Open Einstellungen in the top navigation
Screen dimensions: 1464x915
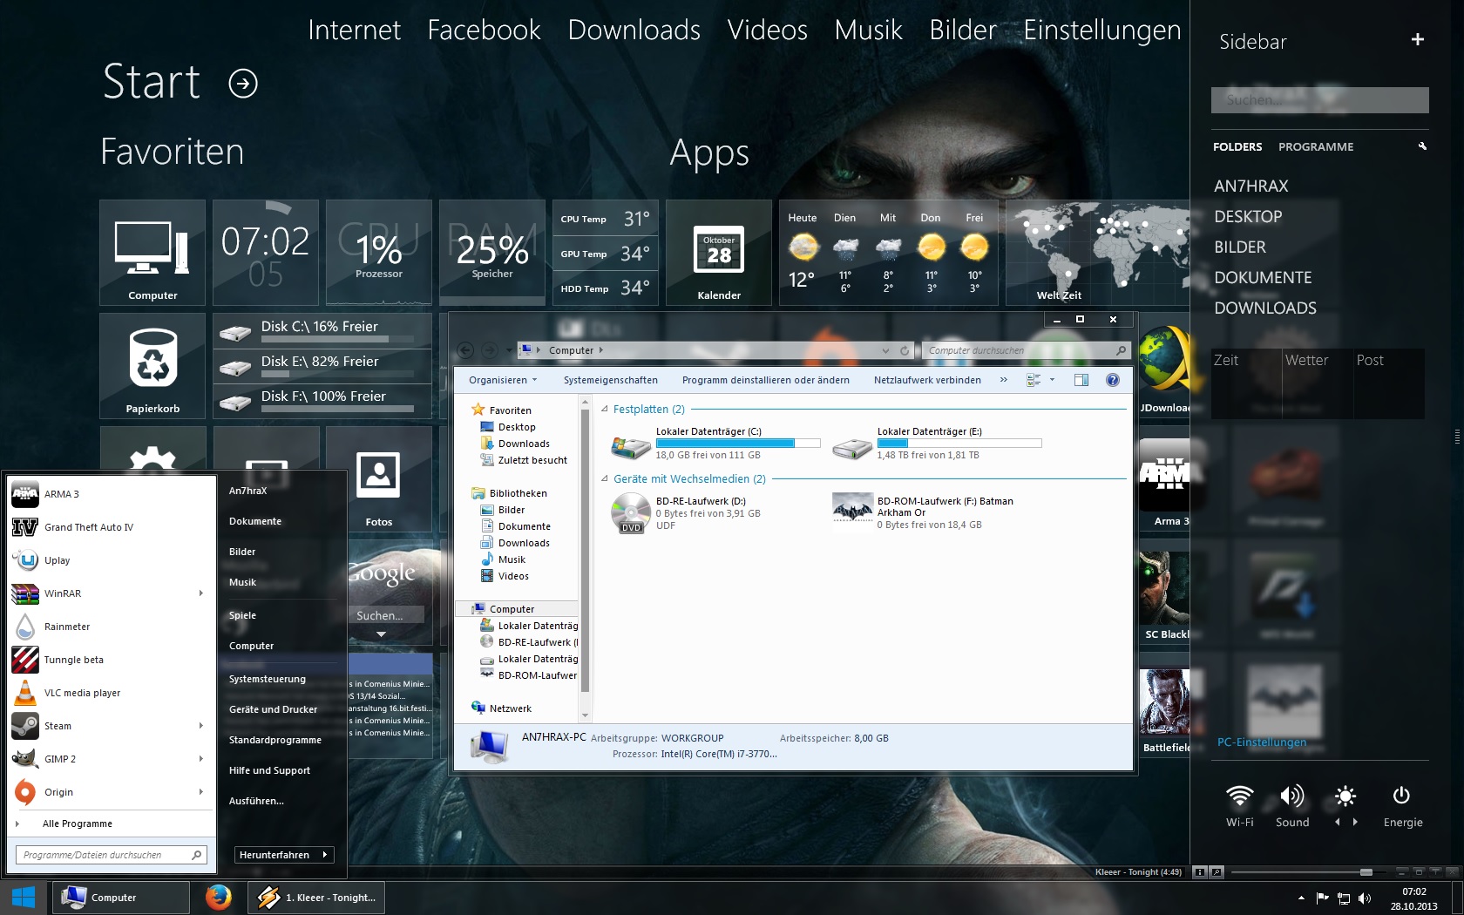click(1102, 30)
